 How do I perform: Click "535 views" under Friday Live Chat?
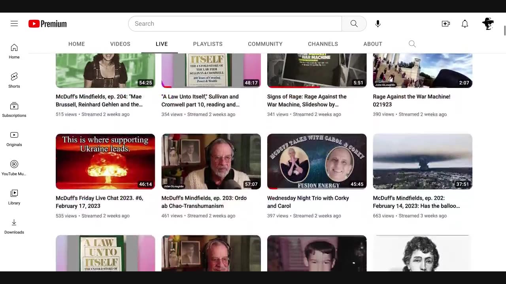click(66, 216)
